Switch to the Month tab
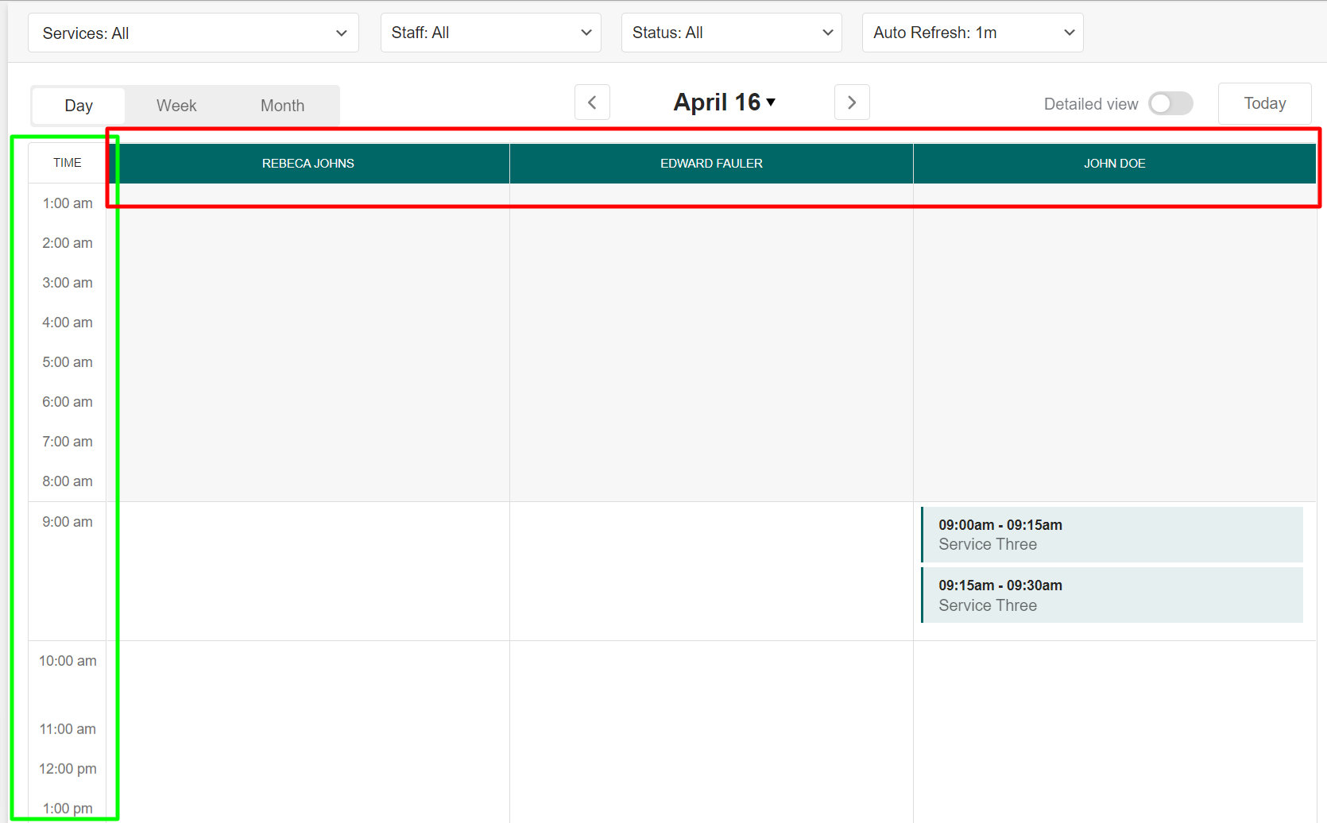The image size is (1327, 823). [x=281, y=105]
